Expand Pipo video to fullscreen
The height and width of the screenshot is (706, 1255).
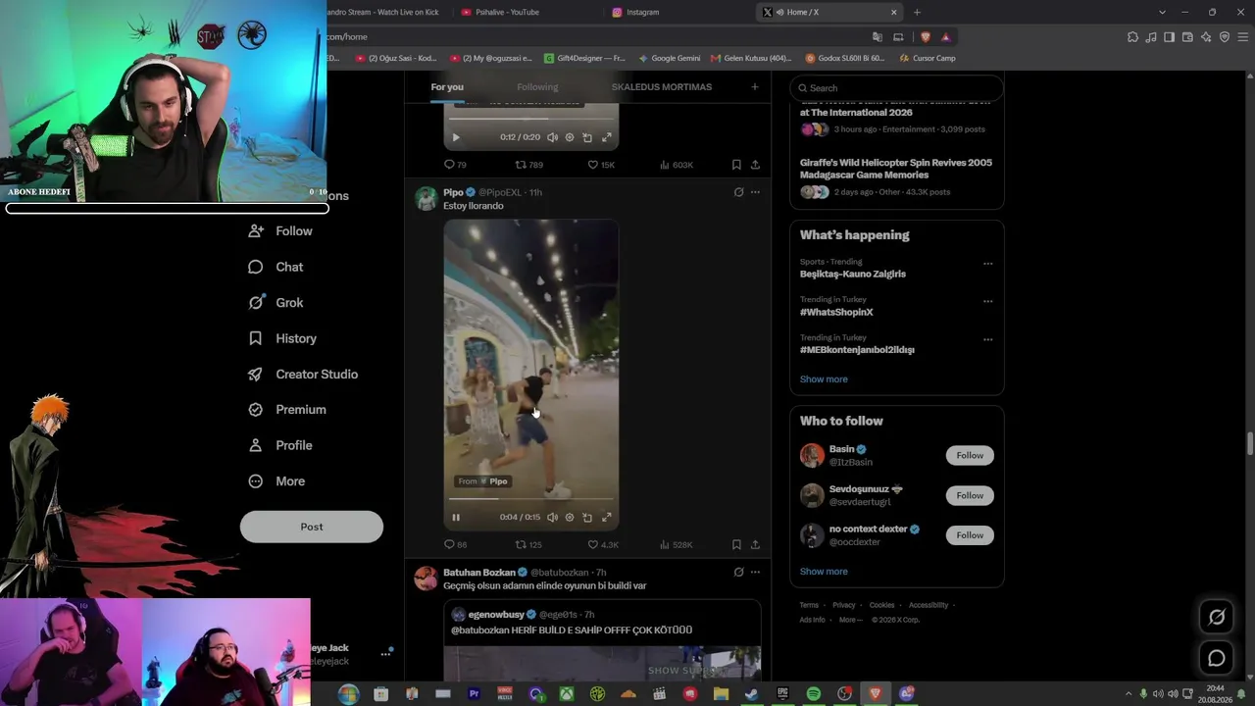click(607, 517)
